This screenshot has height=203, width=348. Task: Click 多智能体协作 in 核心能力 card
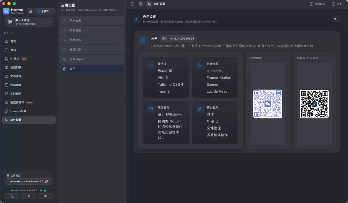tap(217, 135)
